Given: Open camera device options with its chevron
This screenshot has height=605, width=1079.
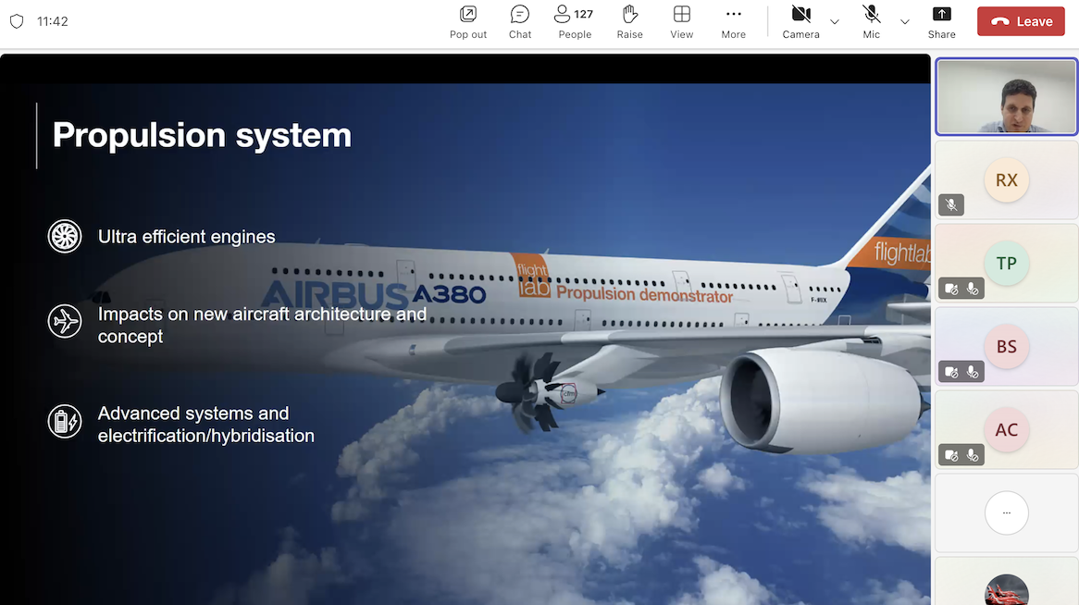Looking at the screenshot, I should pos(834,22).
